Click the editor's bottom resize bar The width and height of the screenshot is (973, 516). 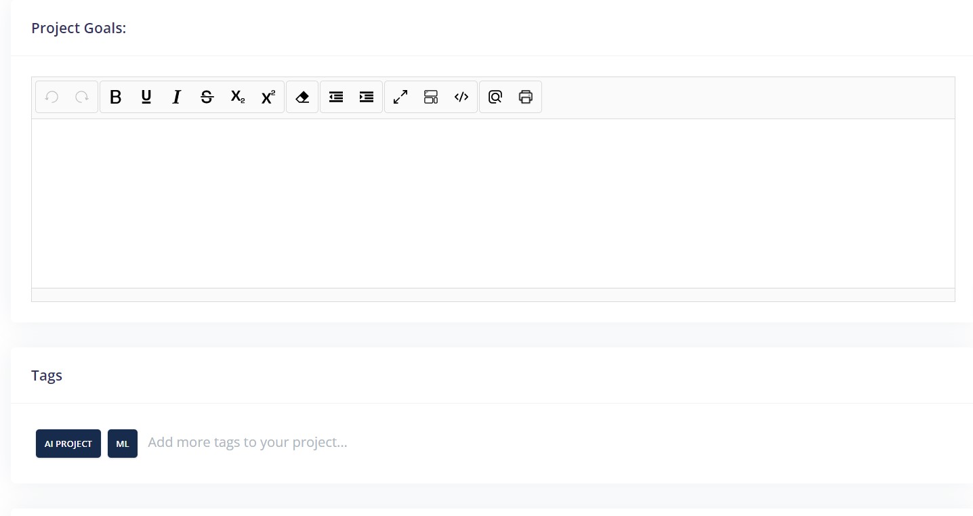pyautogui.click(x=493, y=295)
